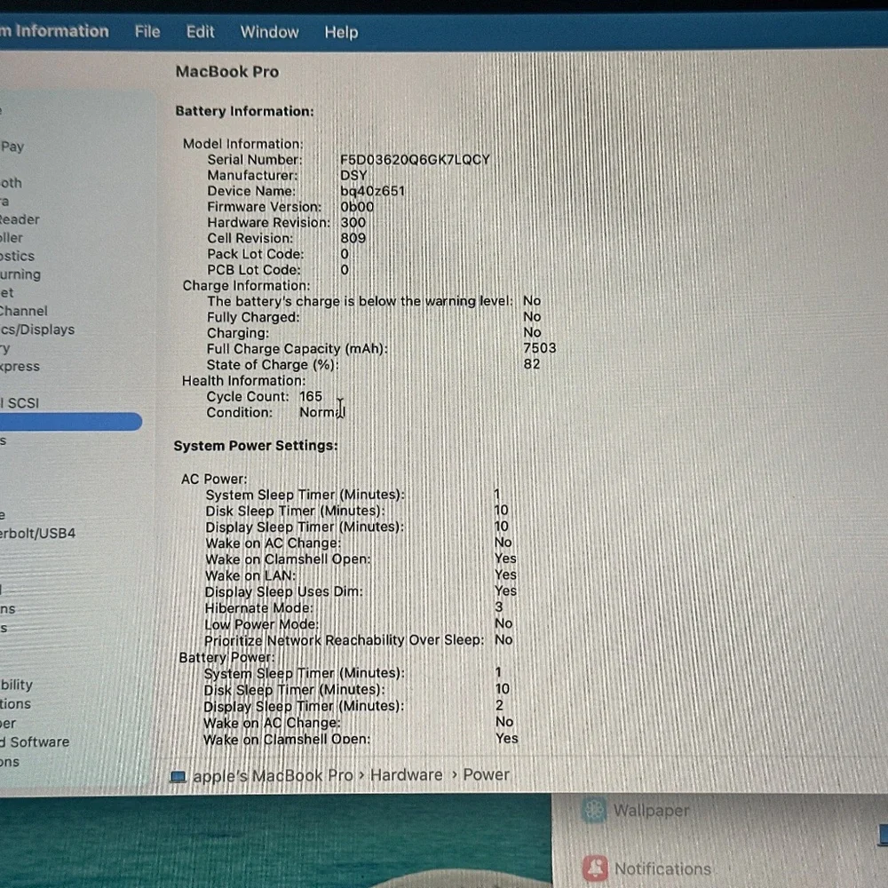
Task: Click cell revision value 809
Action: click(353, 238)
